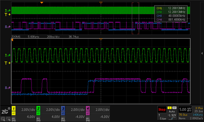This screenshot has height=122, width=204.
Task: Select CH3 48.00065kHz frequency readout
Action: pyautogui.click(x=171, y=16)
